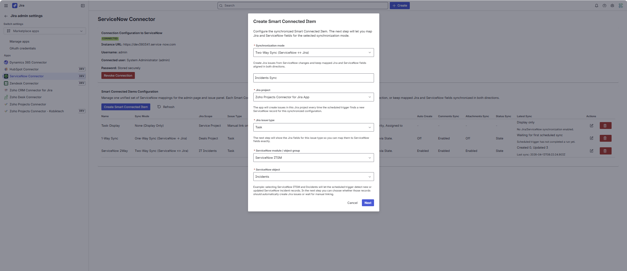
Task: Click the Zoho Projects Connector icon
Action: 6,104
